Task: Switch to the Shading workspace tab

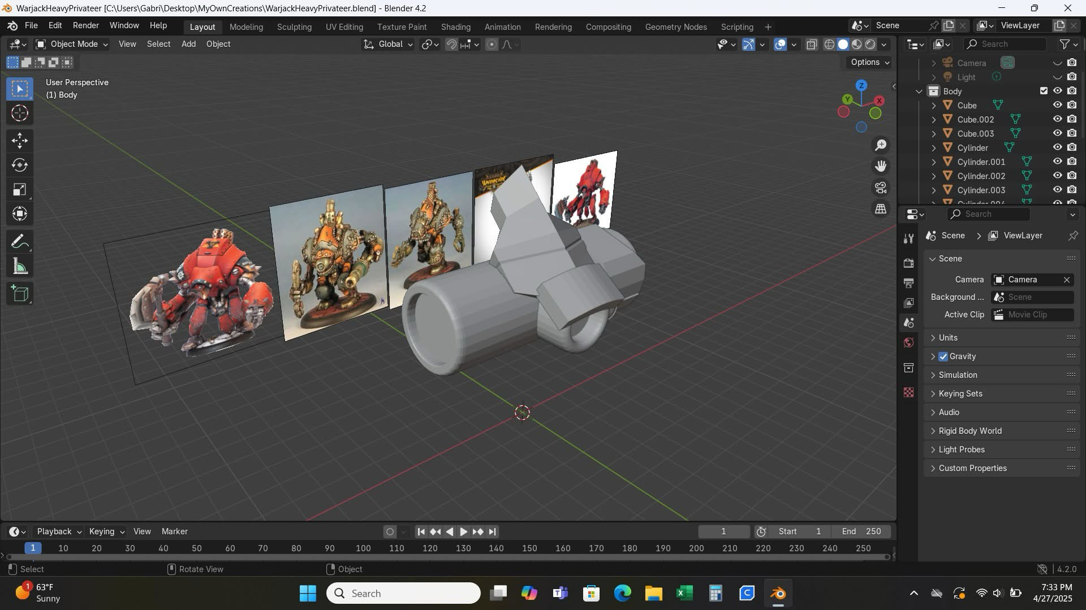Action: click(455, 27)
